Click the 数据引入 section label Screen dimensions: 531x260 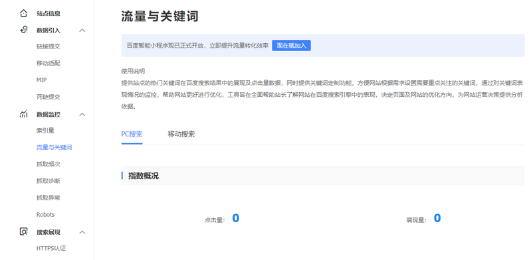tap(49, 31)
